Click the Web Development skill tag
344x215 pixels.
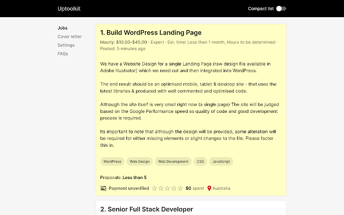coord(173,161)
